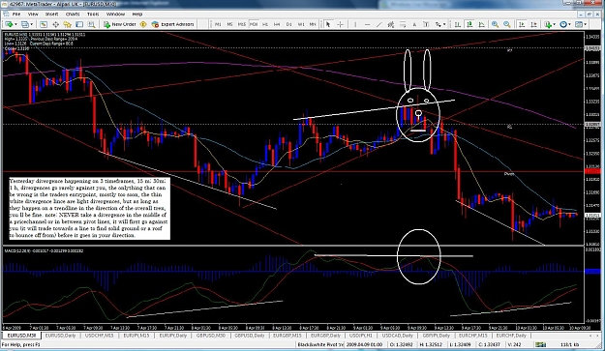Viewport: 605px width, 351px height.
Task: Open the New Chart toolbar button
Action: click(x=9, y=24)
